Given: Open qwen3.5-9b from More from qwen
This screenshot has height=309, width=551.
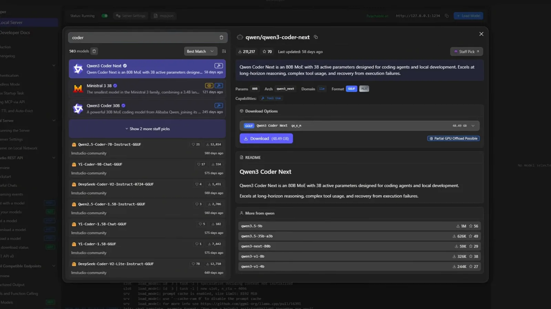Looking at the screenshot, I should [x=360, y=226].
